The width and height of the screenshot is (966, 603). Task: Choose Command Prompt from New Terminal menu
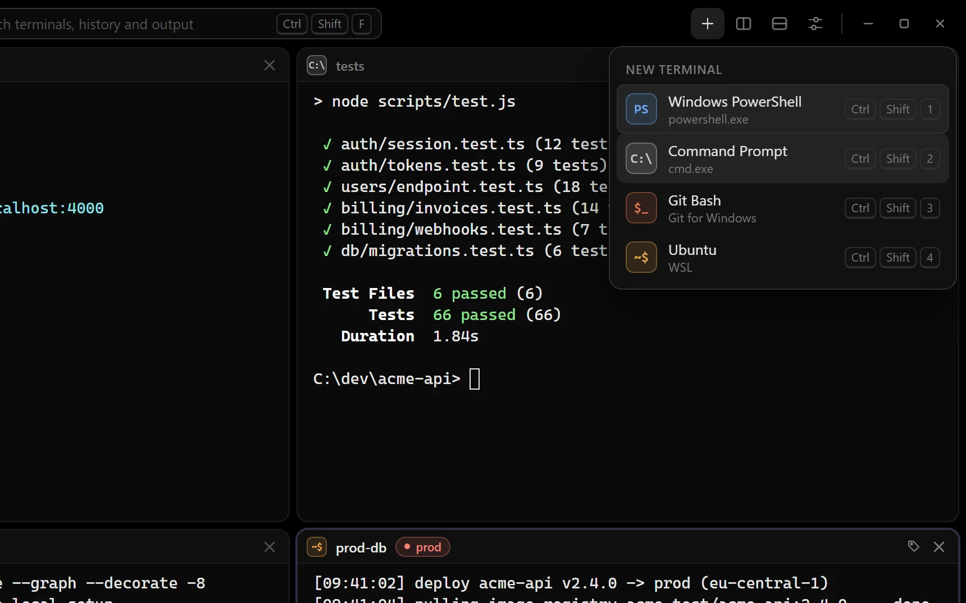pyautogui.click(x=782, y=158)
